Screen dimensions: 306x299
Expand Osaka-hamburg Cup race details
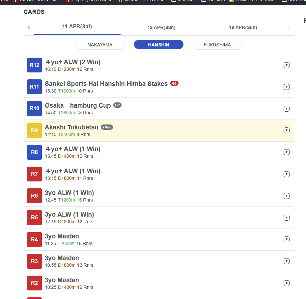click(x=286, y=108)
